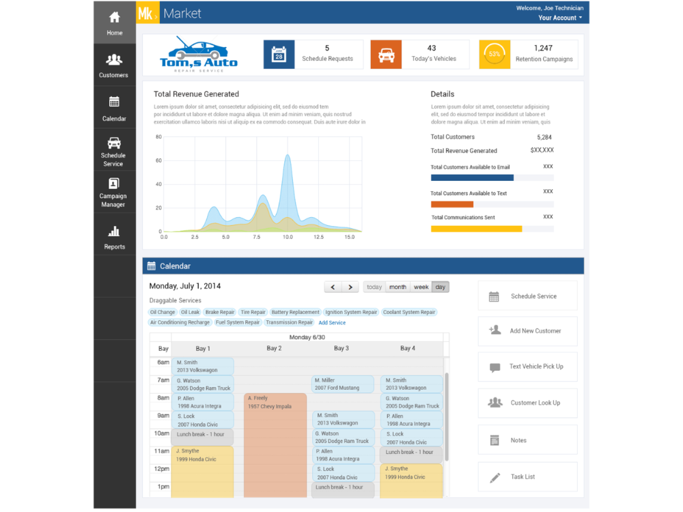Go to next day with right chevron
This screenshot has height=512, width=683.
point(350,287)
